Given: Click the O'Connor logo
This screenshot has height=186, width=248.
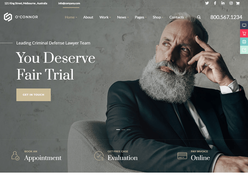Looking at the screenshot, I should 21,17.
